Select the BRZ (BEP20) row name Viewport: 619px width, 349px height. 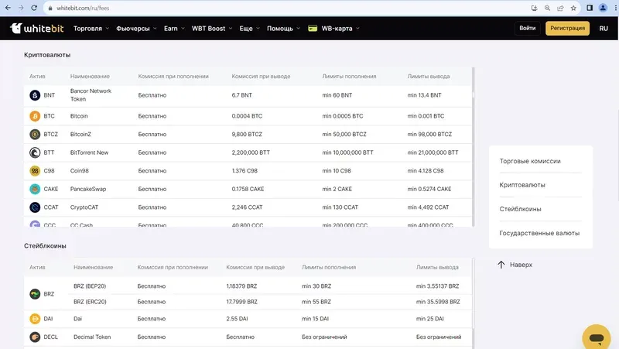[x=90, y=286]
